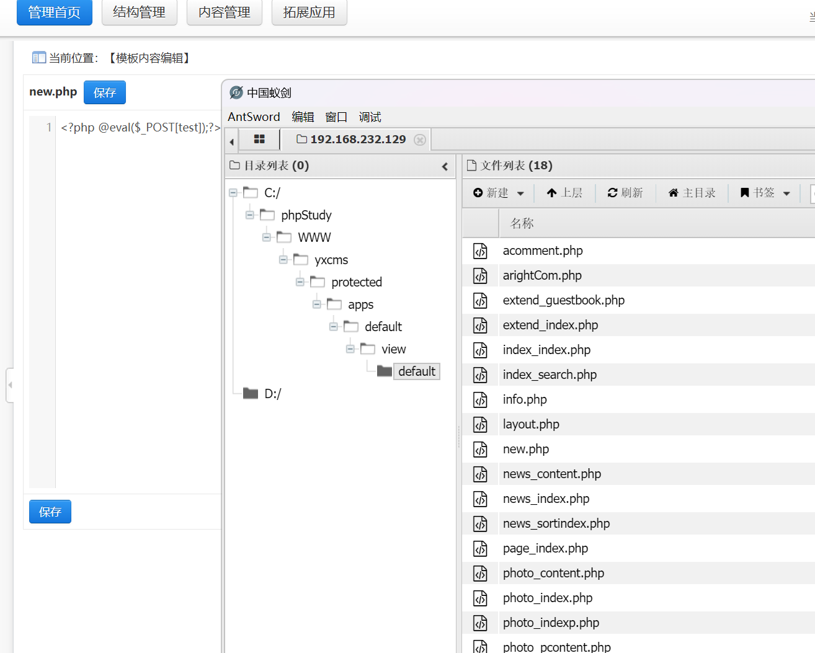Switch to 结构管理 tab
This screenshot has height=653, width=815.
140,12
